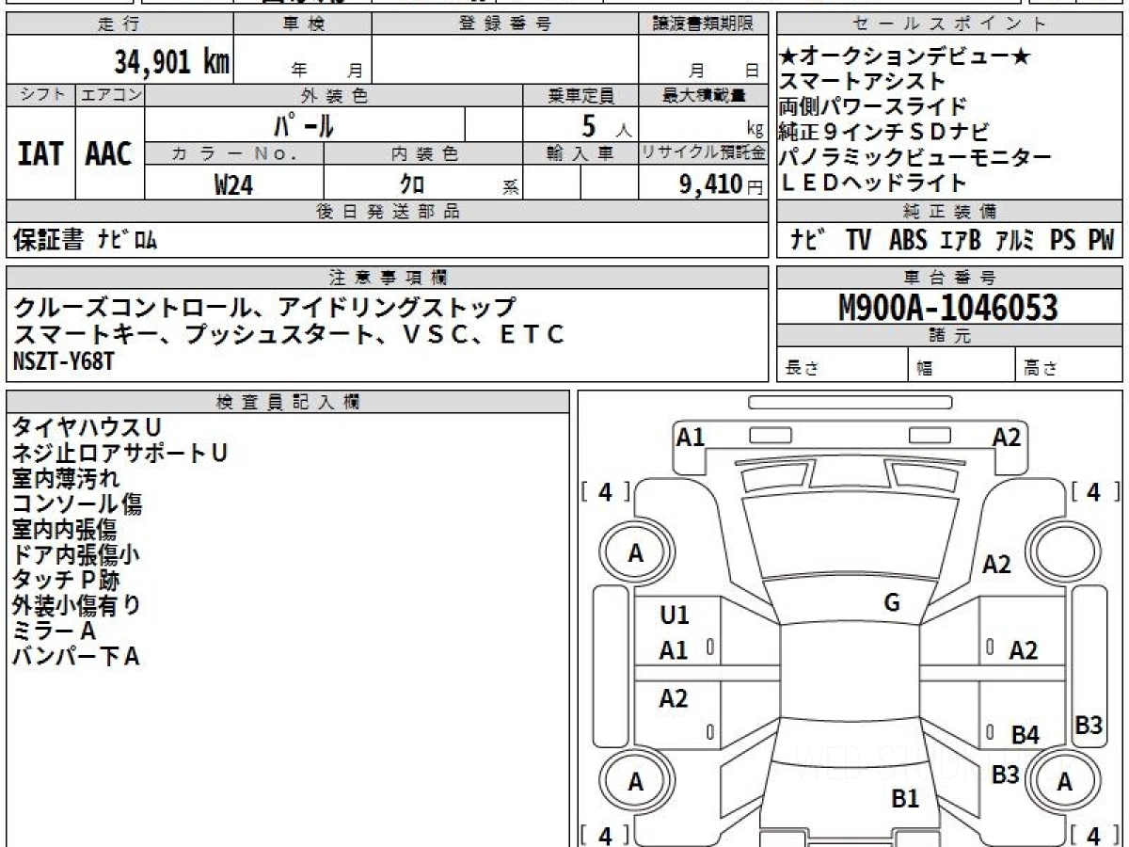Screen dimensions: 1129x847
Task: Click the パノラミックビューモニター line
Action: point(914,157)
